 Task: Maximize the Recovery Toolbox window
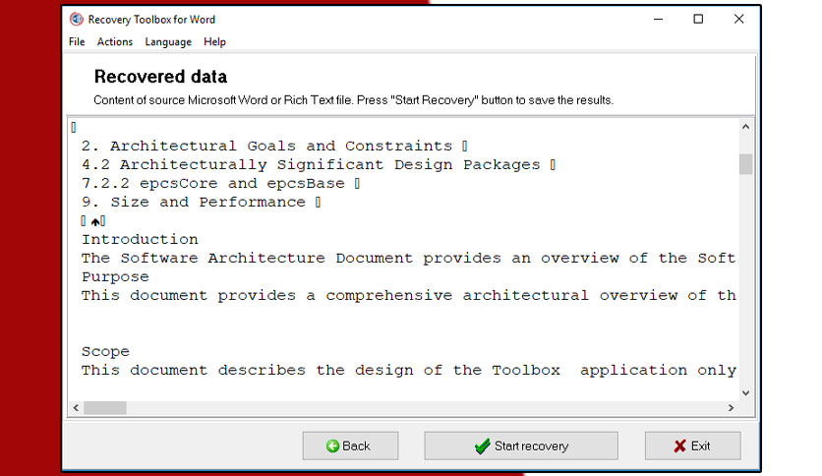pos(698,20)
